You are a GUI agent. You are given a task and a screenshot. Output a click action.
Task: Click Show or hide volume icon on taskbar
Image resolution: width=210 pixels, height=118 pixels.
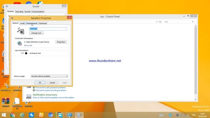[53, 98]
